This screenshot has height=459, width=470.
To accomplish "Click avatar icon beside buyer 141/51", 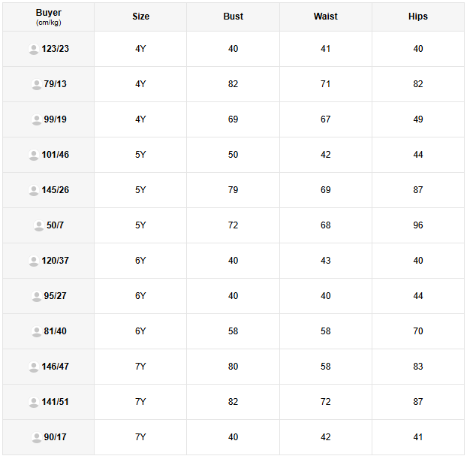I will pyautogui.click(x=34, y=403).
